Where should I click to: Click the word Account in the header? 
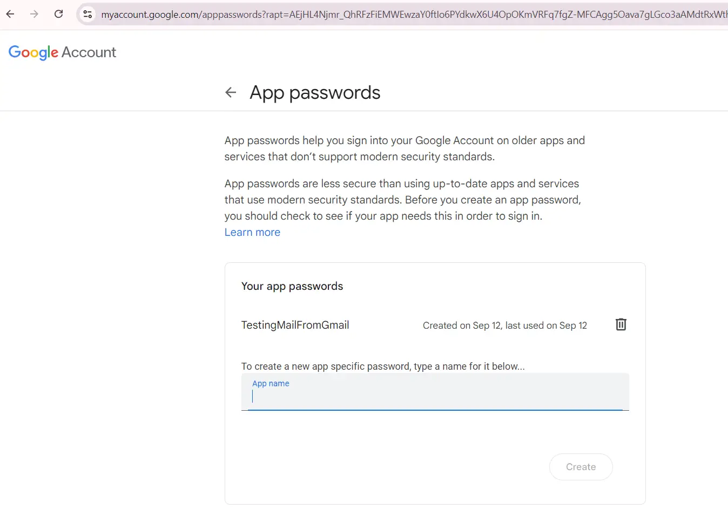point(89,52)
